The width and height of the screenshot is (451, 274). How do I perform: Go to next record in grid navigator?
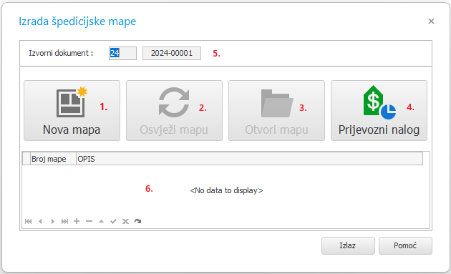53,221
